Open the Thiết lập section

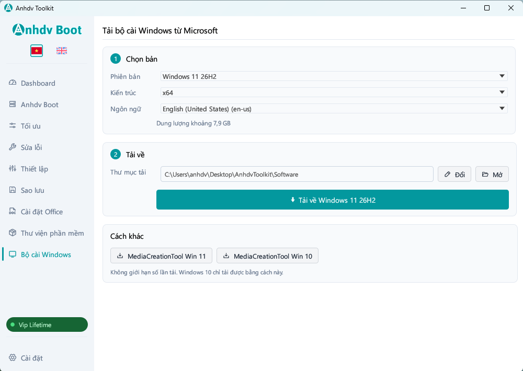click(x=35, y=169)
